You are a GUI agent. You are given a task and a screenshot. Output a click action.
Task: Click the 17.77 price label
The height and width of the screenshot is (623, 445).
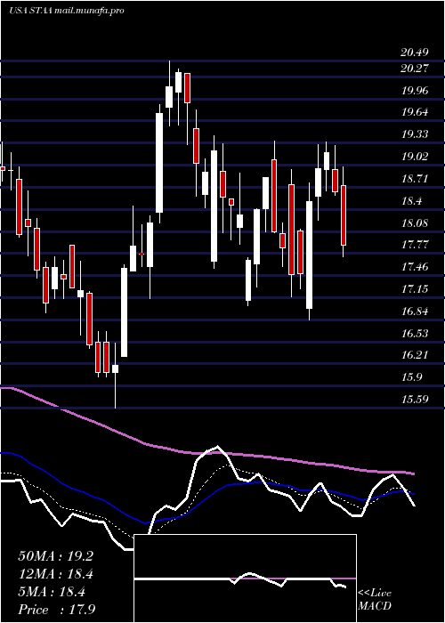[x=415, y=245]
